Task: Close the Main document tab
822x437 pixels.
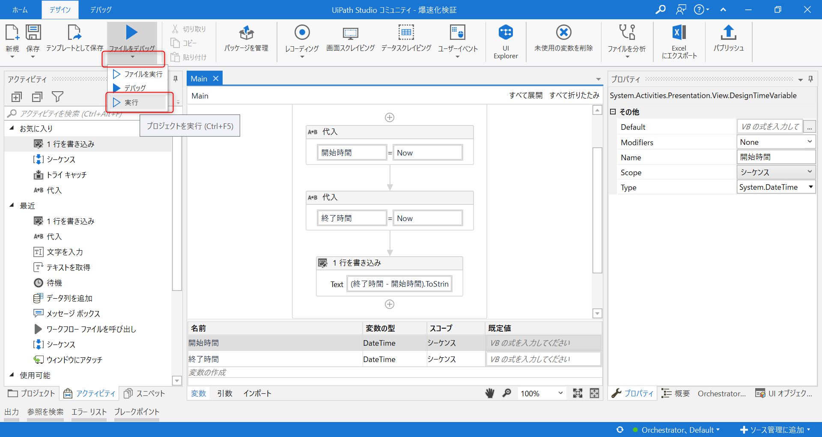Action: pos(216,78)
